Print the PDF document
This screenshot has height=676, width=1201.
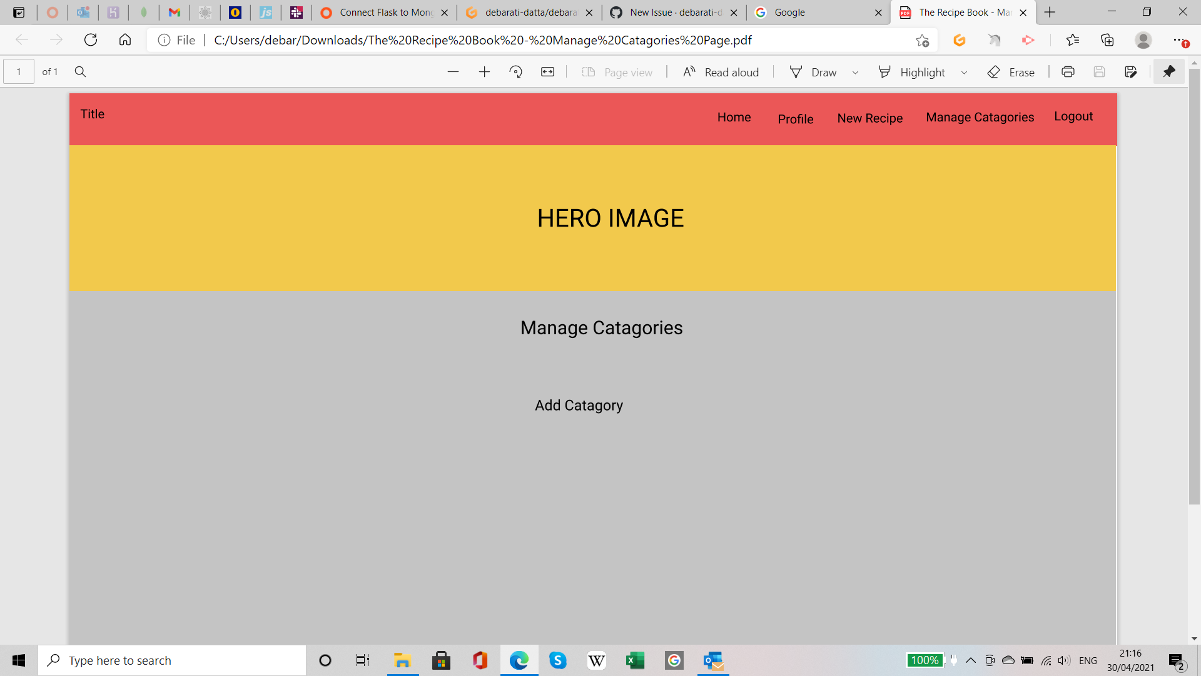pos(1068,72)
